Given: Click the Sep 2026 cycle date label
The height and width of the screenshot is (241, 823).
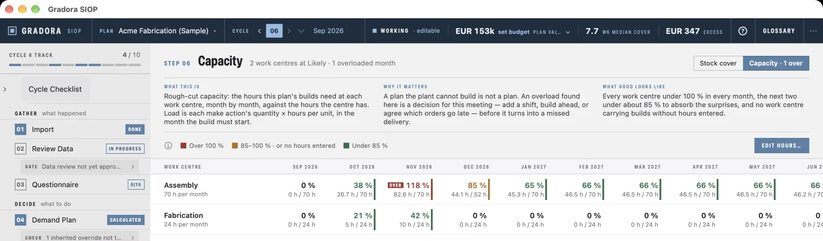Looking at the screenshot, I should [328, 31].
